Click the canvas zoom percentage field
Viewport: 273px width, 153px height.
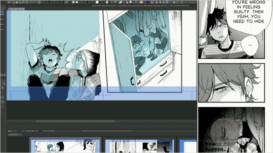pyautogui.click(x=9, y=131)
